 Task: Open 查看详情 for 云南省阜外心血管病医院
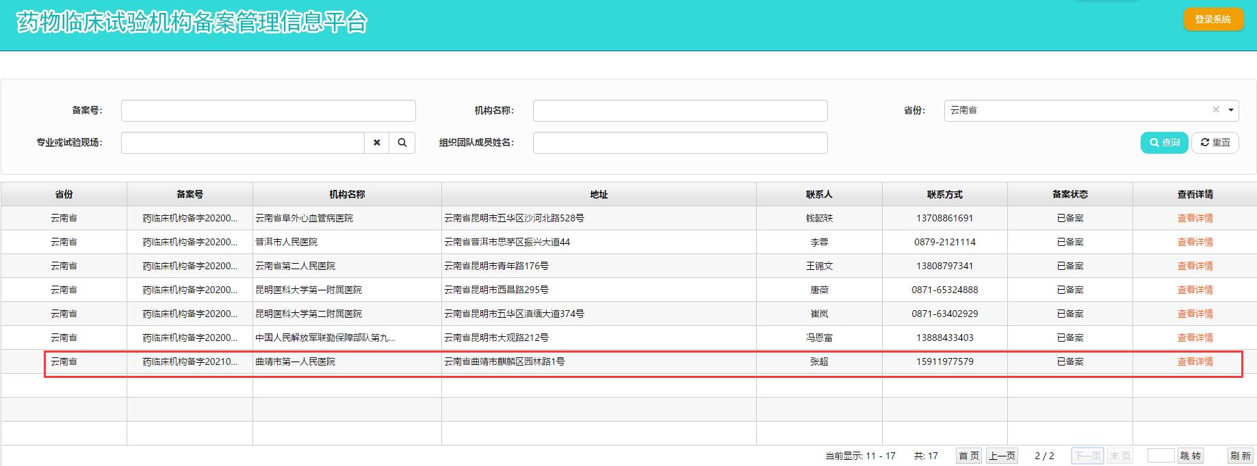pos(1195,218)
